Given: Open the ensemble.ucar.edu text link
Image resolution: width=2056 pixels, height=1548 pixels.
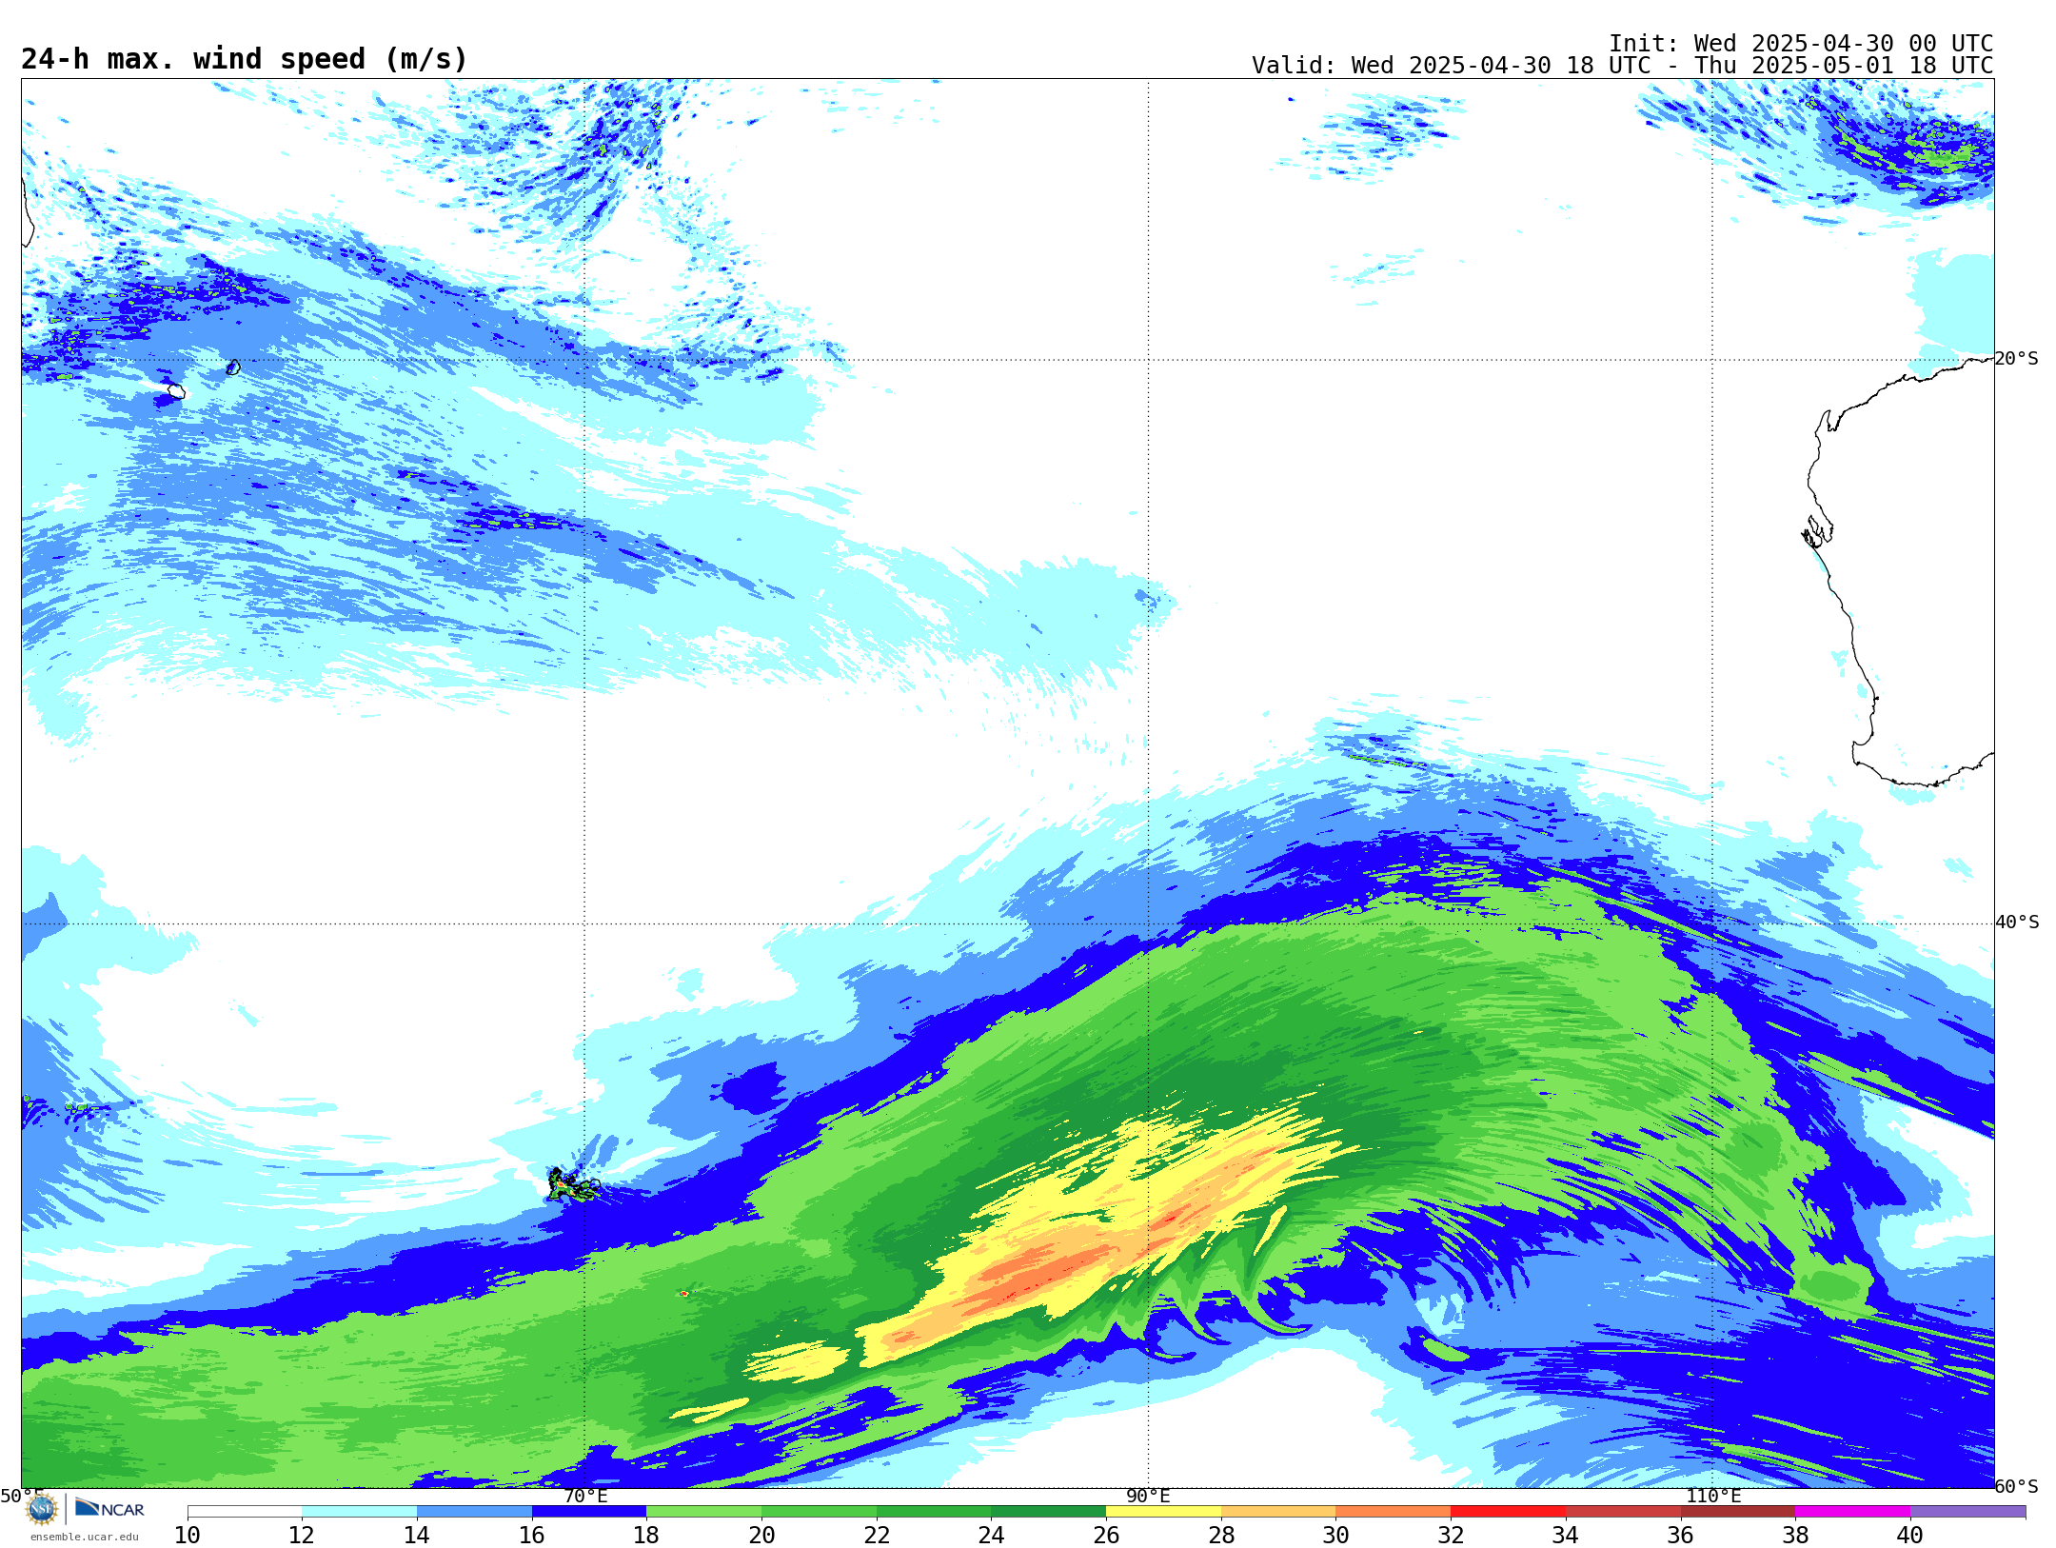Looking at the screenshot, I should click(84, 1536).
